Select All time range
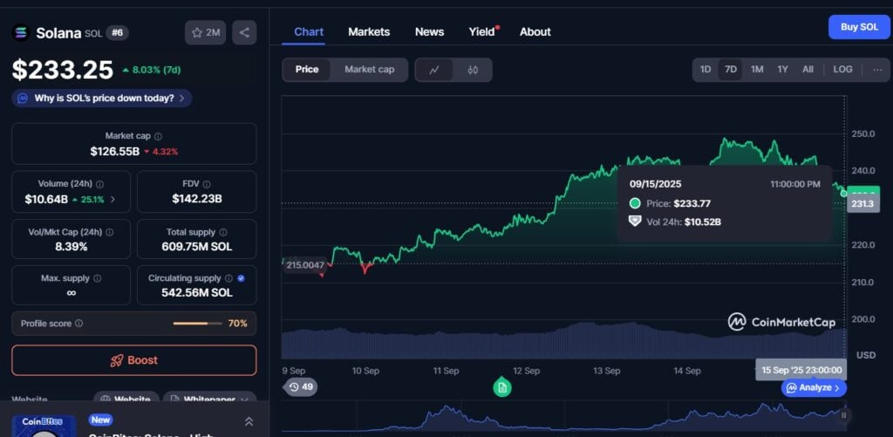Image resolution: width=893 pixels, height=437 pixels. pos(808,70)
